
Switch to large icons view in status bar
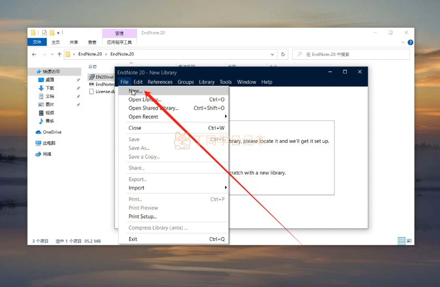click(x=409, y=241)
